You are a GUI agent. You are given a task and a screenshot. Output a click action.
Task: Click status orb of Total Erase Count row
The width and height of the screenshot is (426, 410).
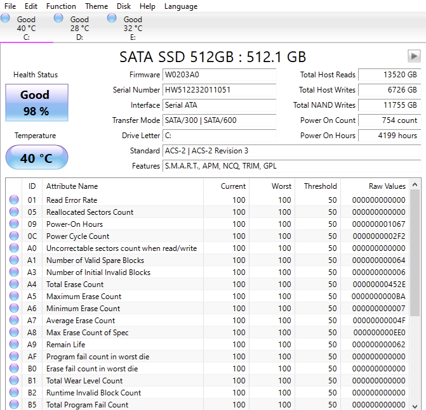tap(14, 284)
